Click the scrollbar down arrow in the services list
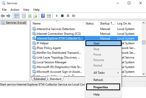 click(144, 74)
